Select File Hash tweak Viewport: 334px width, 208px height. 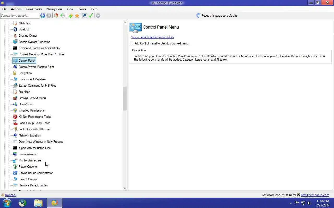coord(24,92)
